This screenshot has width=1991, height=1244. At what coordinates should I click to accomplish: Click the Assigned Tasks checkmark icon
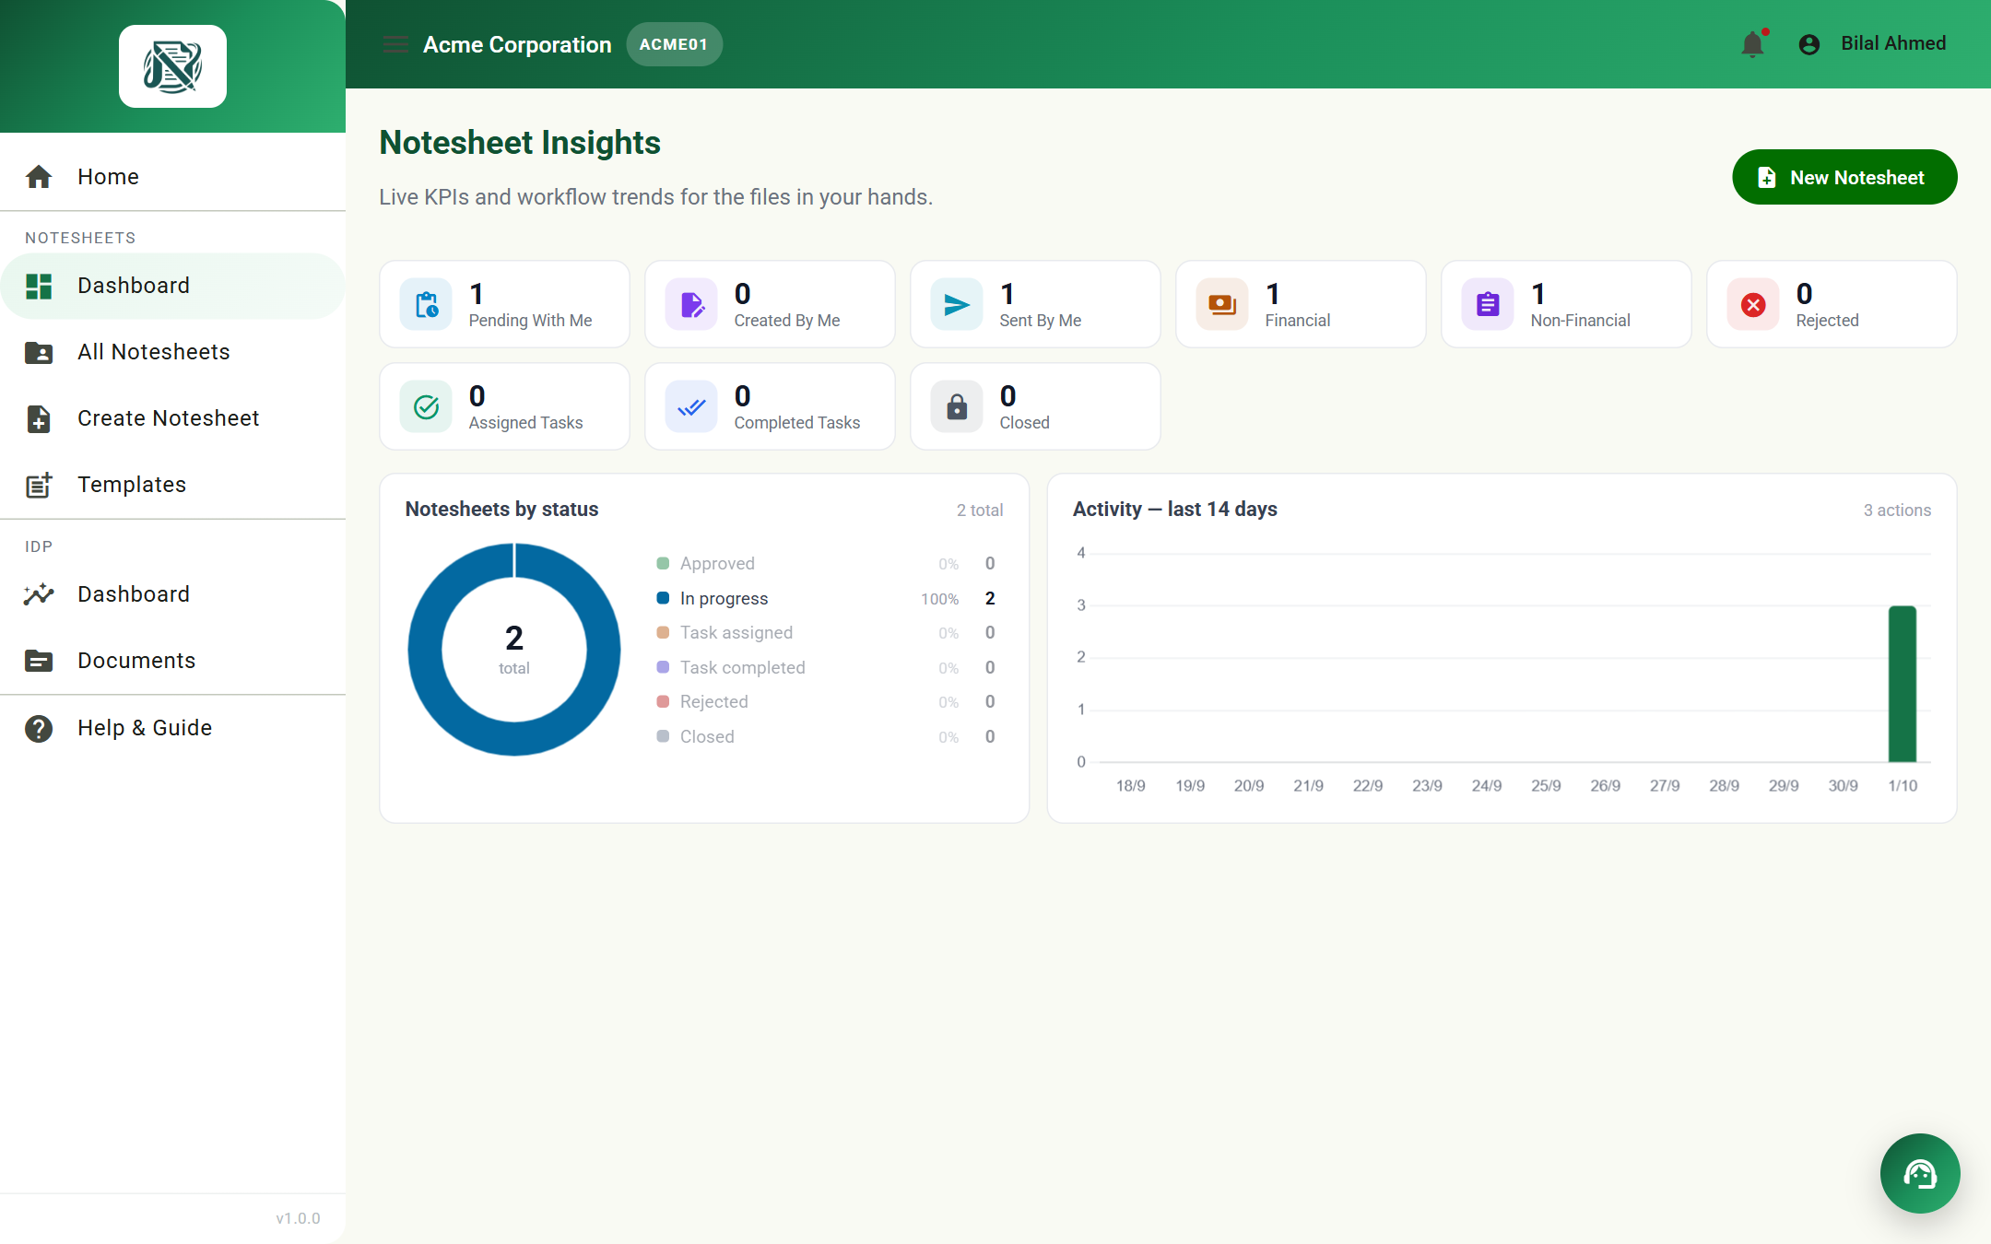click(x=426, y=406)
